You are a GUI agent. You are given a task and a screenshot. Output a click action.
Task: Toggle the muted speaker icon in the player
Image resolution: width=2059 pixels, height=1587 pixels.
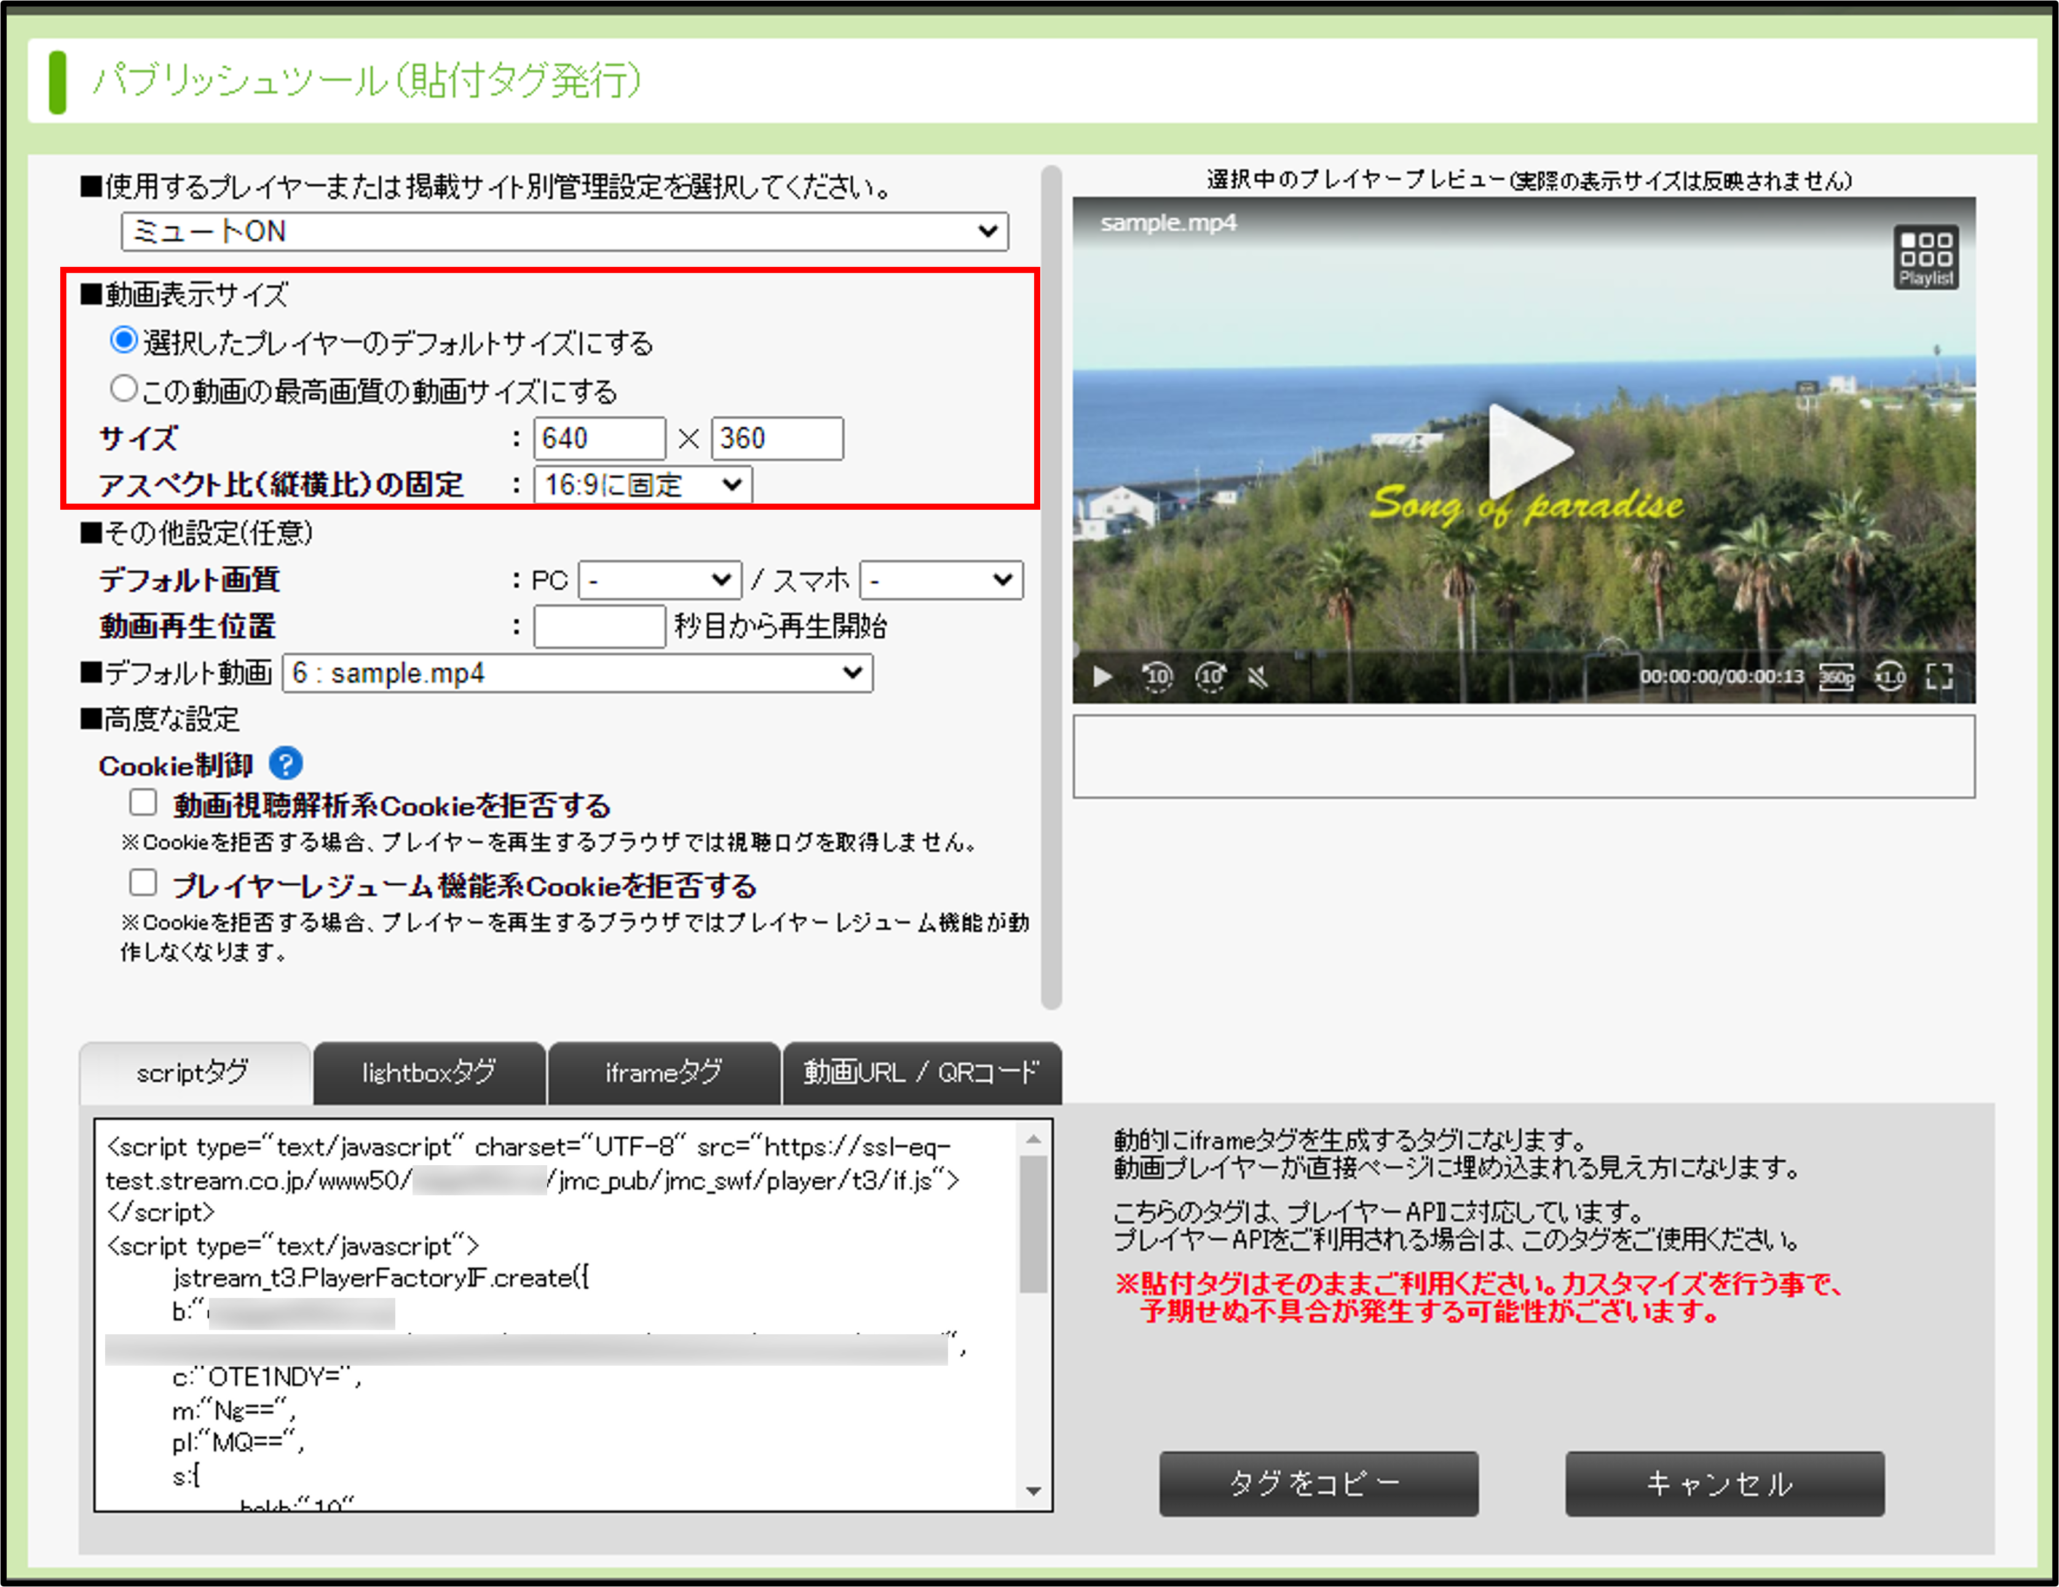1258,676
